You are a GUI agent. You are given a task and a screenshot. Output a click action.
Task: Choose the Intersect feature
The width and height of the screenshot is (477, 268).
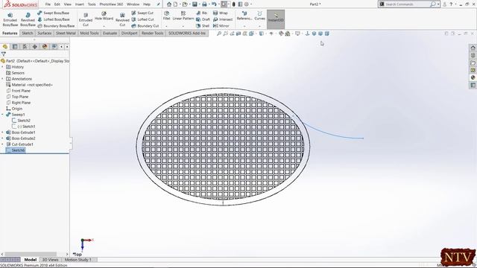coord(223,19)
